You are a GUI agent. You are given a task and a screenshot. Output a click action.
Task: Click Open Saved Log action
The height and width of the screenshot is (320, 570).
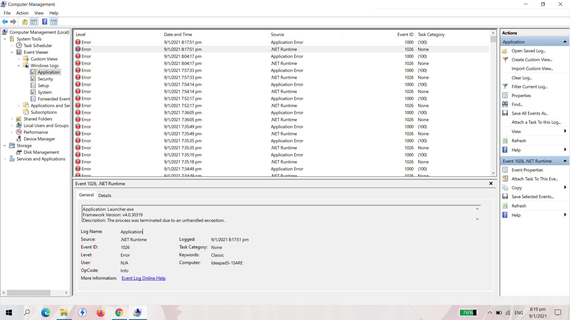528,51
